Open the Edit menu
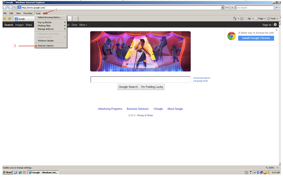This screenshot has width=283, height=177. [11, 13]
